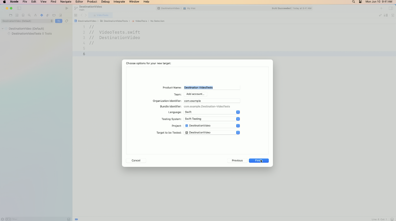
Task: Open the Debug navigator icon
Action: pyautogui.click(x=48, y=15)
